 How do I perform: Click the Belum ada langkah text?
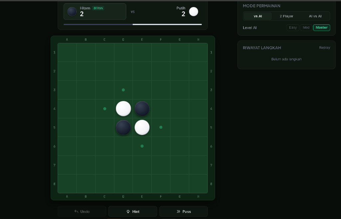point(286,59)
